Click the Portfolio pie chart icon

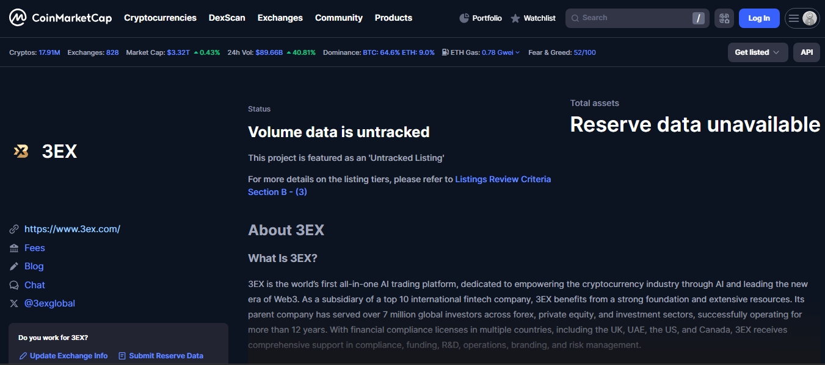click(464, 18)
